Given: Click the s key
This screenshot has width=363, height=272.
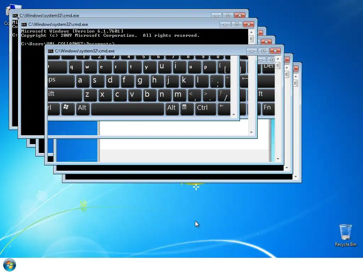Looking at the screenshot, I should coord(97,81).
